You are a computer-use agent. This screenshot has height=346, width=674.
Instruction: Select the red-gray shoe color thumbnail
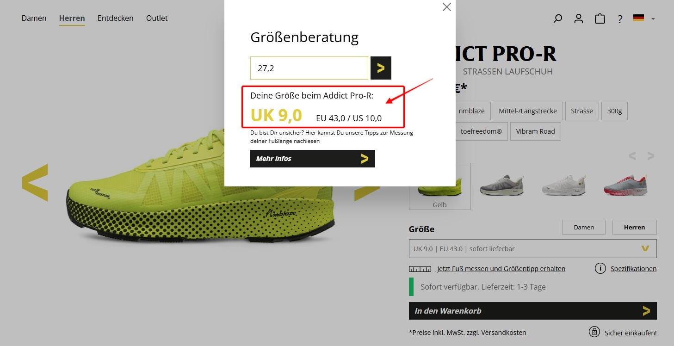[x=625, y=185]
